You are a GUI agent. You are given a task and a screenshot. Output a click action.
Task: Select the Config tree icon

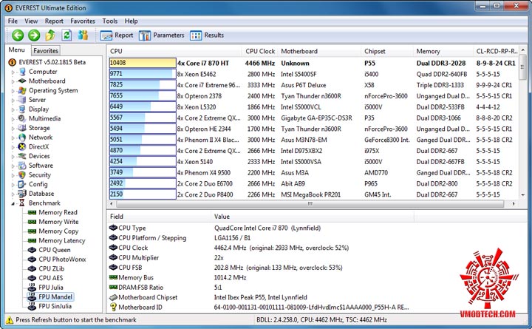pyautogui.click(x=22, y=184)
